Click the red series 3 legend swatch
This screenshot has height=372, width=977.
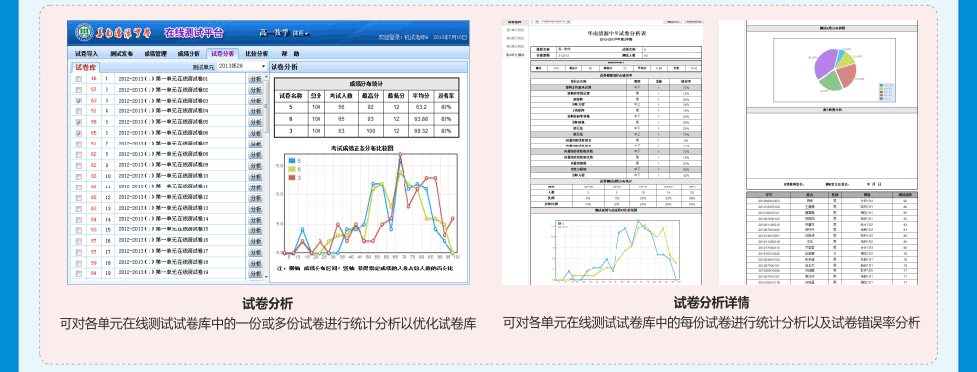point(292,178)
